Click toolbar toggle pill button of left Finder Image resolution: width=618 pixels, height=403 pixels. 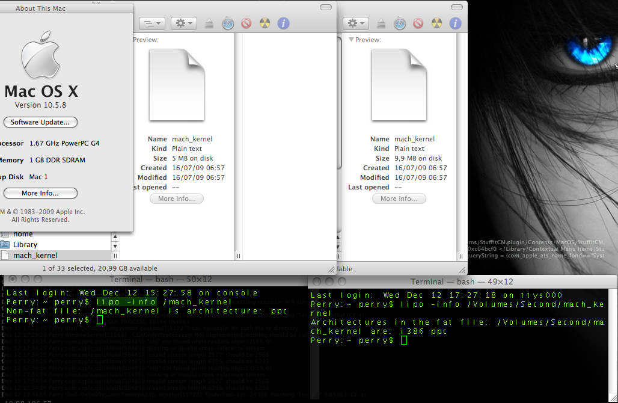point(326,7)
